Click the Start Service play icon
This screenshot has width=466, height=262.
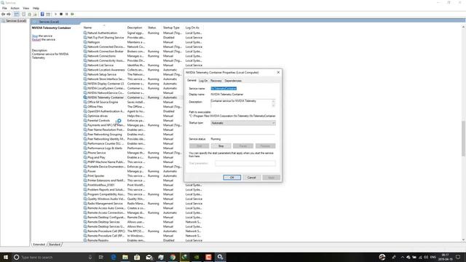click(55, 15)
